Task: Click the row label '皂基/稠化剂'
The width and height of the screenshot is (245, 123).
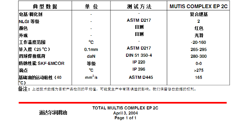Action: coord(31,14)
